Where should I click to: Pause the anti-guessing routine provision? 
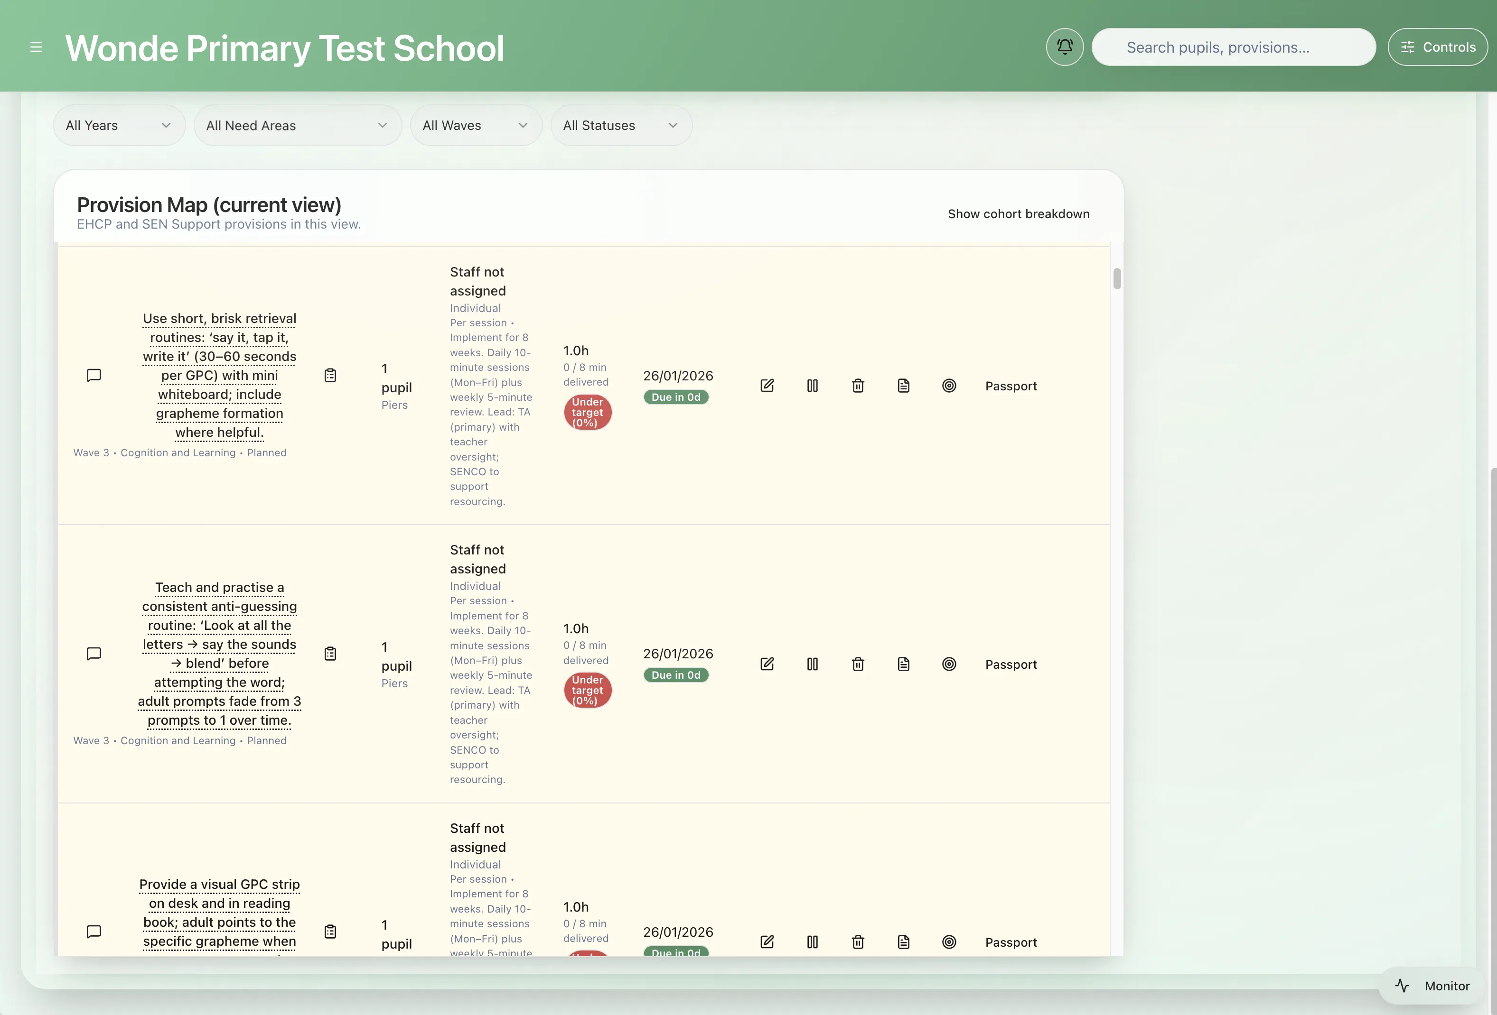pos(812,664)
